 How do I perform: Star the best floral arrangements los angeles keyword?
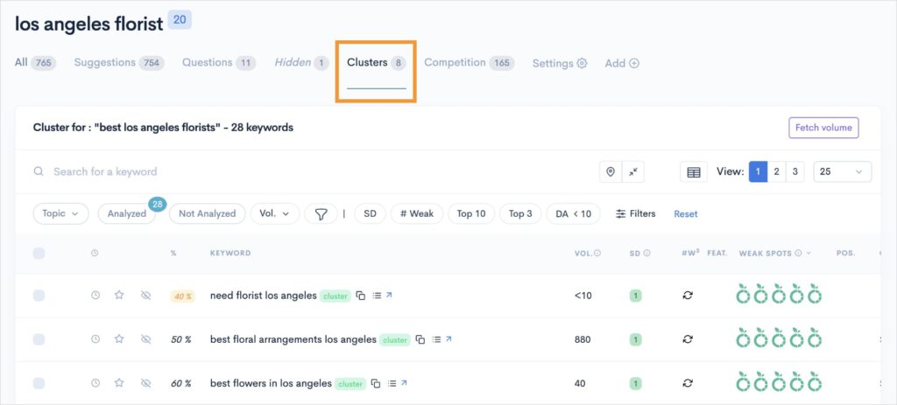coord(119,339)
